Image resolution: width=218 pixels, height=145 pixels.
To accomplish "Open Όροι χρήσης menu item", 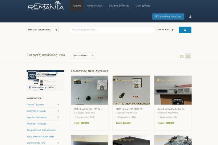I will [143, 6].
